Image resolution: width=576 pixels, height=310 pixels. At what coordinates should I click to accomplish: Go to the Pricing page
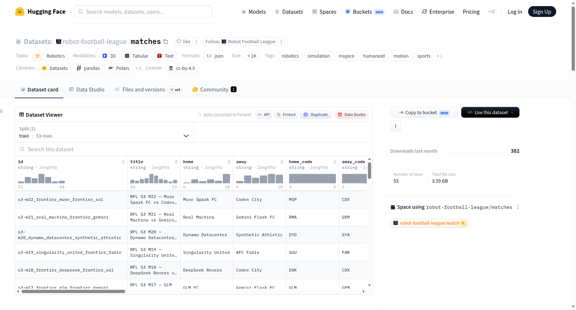click(471, 12)
